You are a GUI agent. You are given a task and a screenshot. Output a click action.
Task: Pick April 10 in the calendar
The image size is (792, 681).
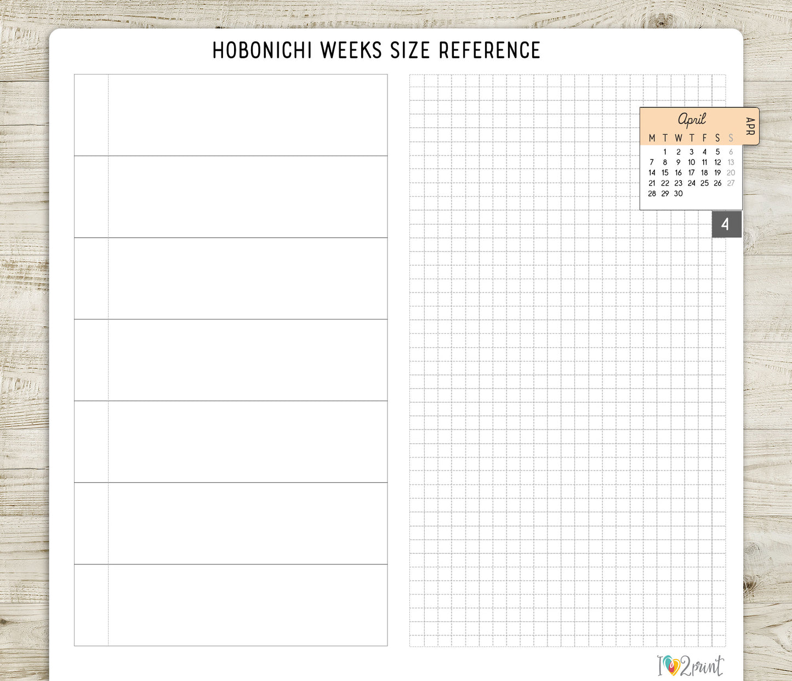[x=691, y=163]
